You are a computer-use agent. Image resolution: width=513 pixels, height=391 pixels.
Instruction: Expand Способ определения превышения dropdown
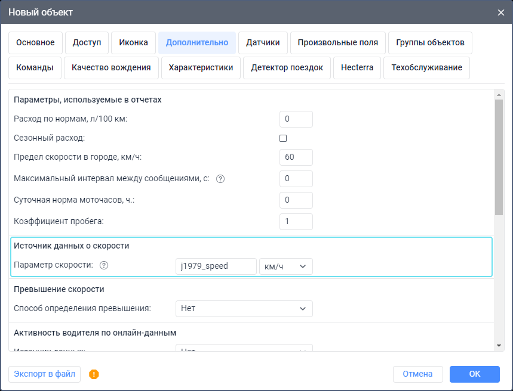[x=244, y=309]
